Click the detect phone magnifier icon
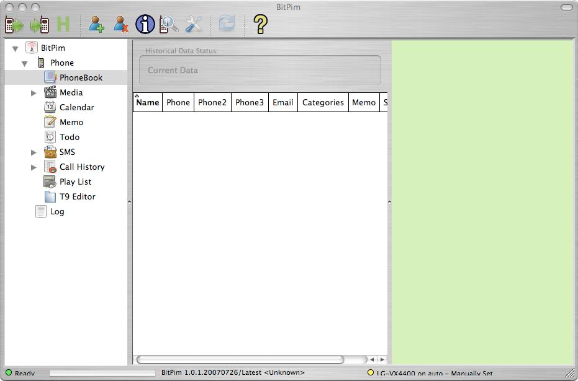The image size is (578, 381). pyautogui.click(x=169, y=25)
